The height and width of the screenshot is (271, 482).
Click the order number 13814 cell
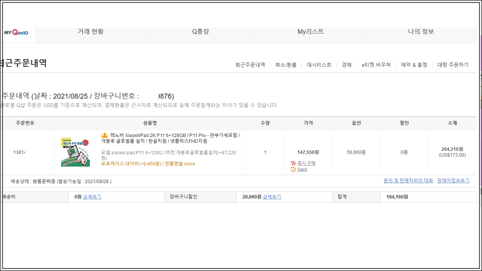[19, 152]
